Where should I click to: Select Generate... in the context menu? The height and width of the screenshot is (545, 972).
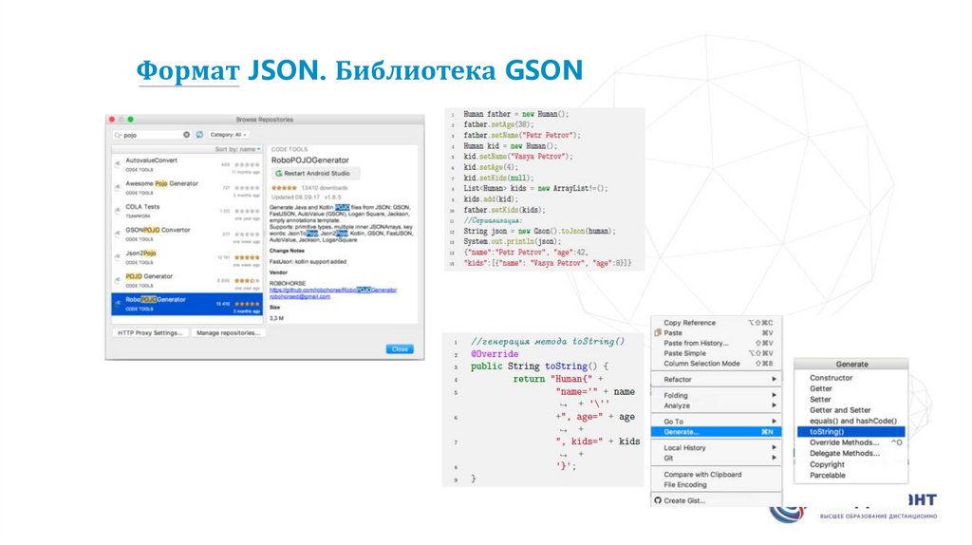(x=716, y=432)
